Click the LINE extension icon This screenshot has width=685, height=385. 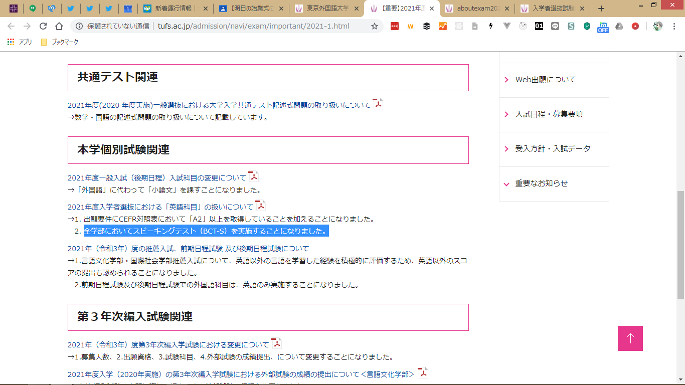(555, 27)
